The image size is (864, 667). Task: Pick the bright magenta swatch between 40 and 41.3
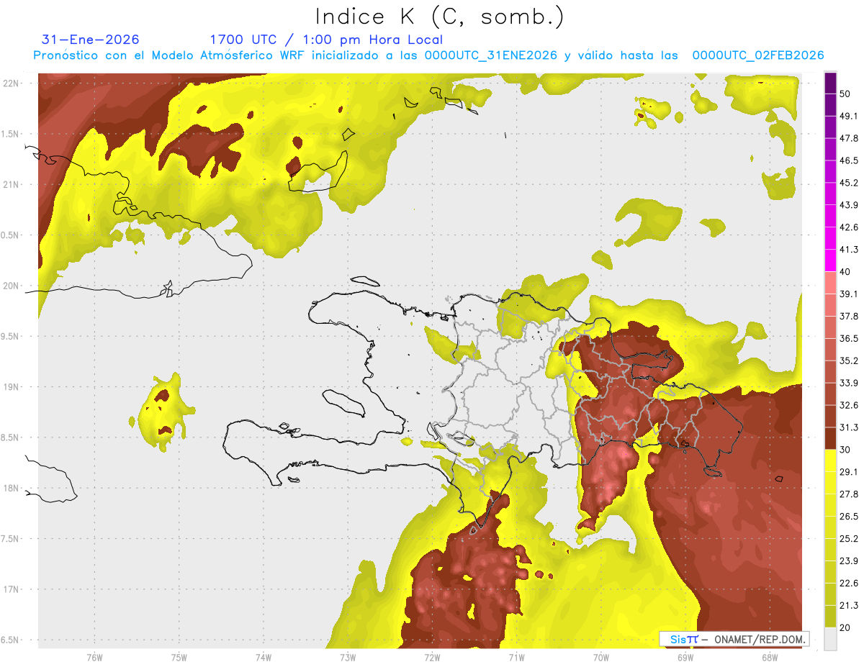coord(830,260)
